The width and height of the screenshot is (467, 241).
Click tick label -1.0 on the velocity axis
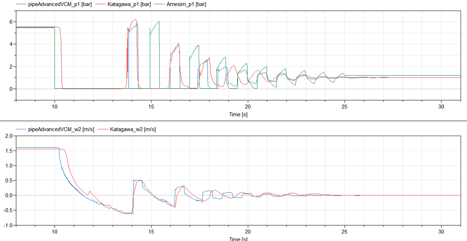coord(8,225)
